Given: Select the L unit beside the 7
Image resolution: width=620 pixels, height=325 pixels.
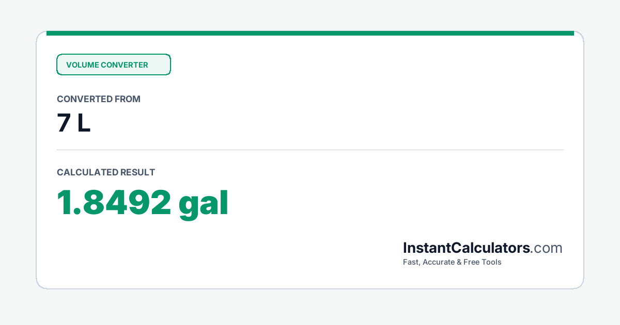Looking at the screenshot, I should tap(84, 124).
